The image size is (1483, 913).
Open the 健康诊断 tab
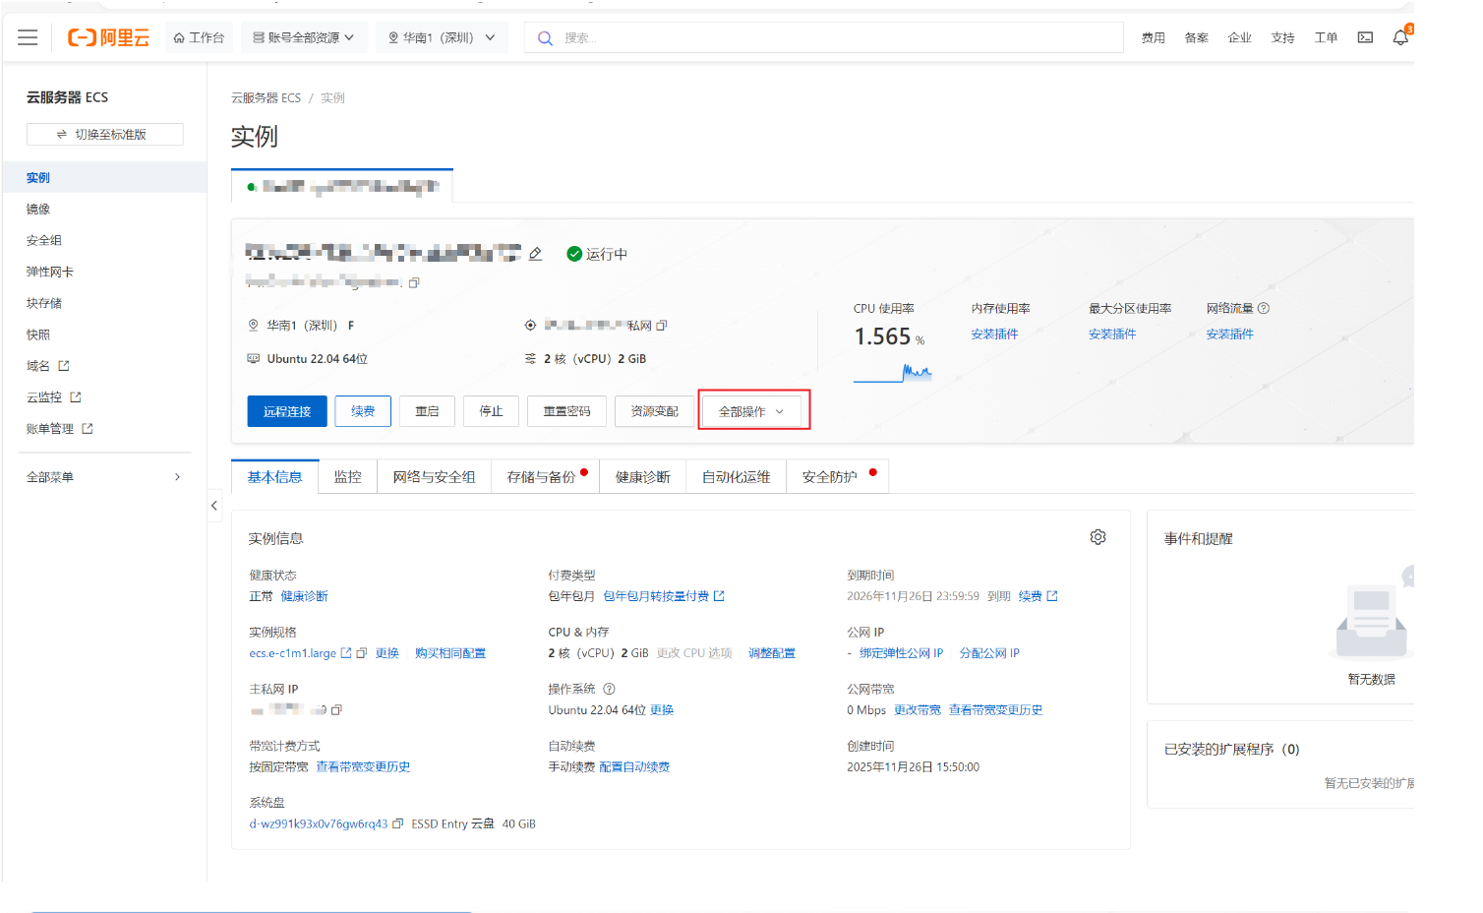[x=643, y=477]
